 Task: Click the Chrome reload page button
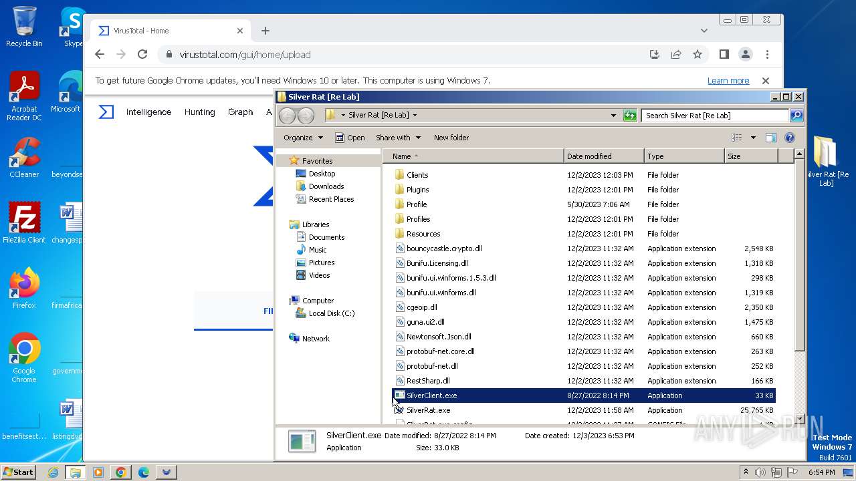(x=142, y=55)
